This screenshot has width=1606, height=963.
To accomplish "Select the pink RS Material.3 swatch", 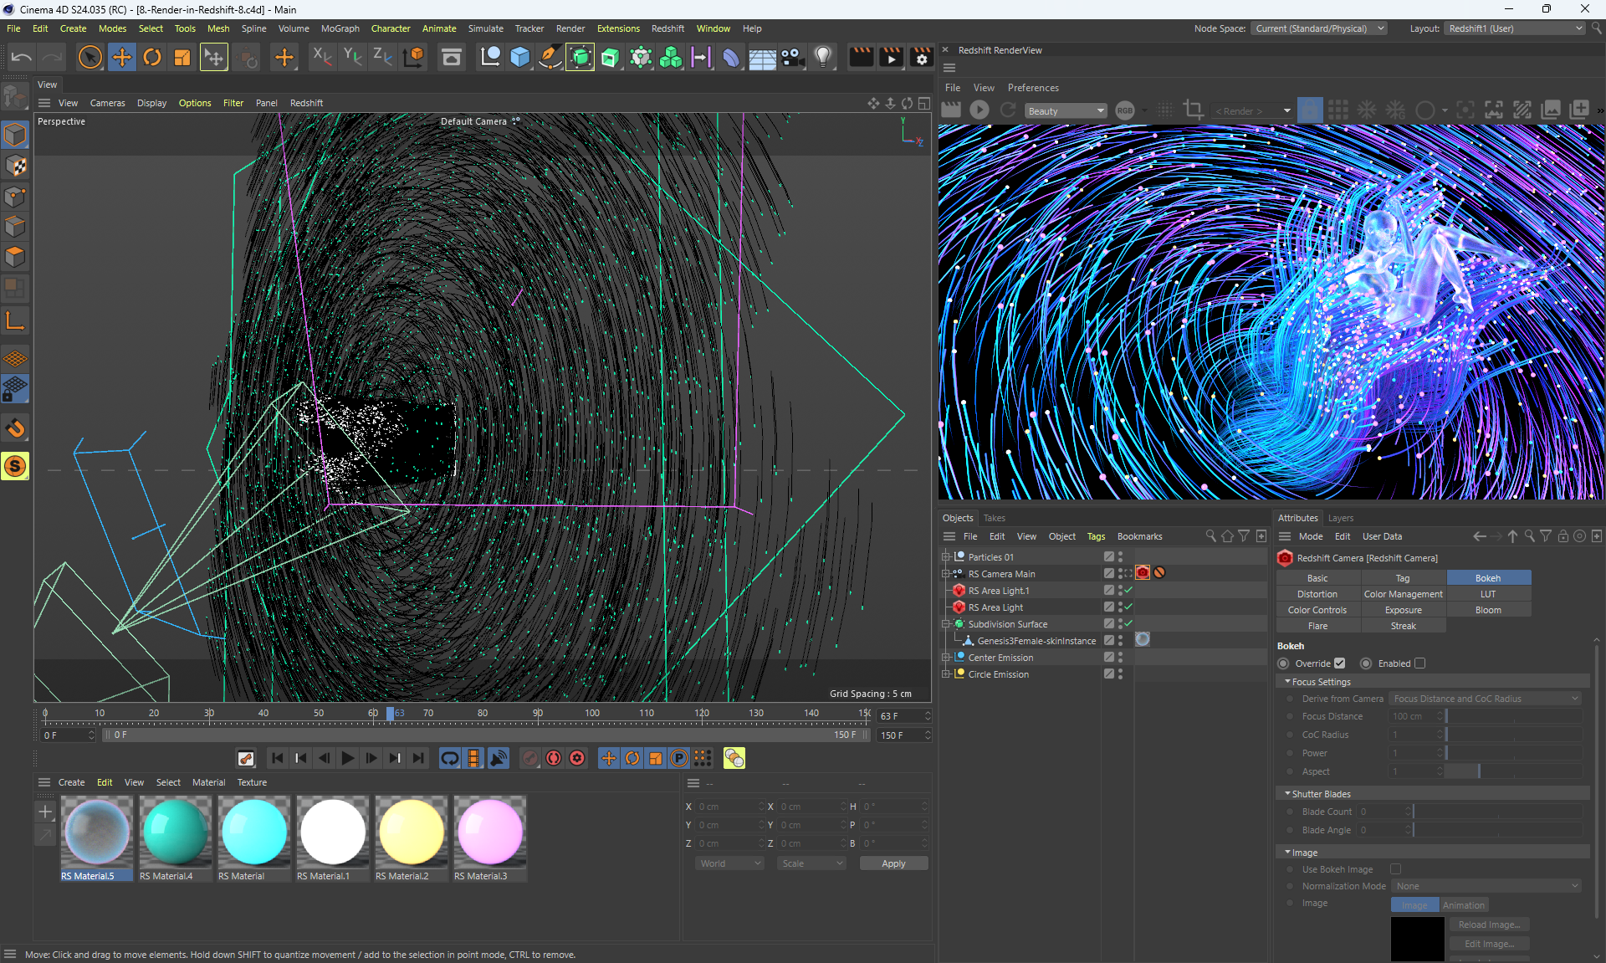I will 489,832.
